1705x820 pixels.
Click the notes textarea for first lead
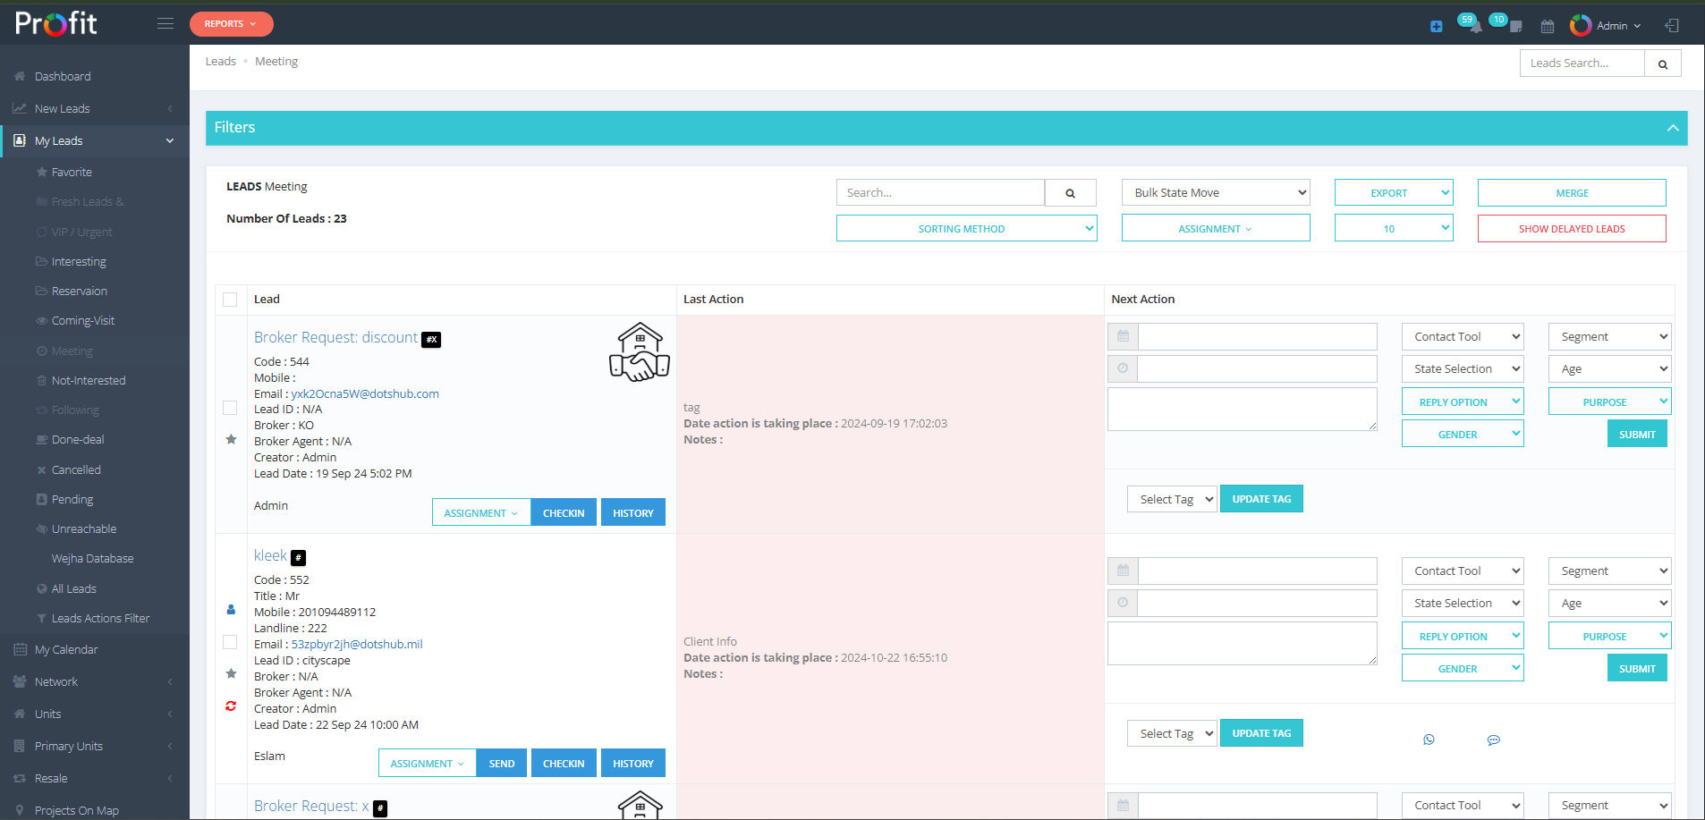[x=1242, y=410]
